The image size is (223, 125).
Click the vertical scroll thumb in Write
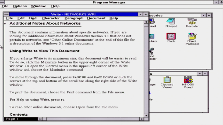pyautogui.click(x=146, y=25)
